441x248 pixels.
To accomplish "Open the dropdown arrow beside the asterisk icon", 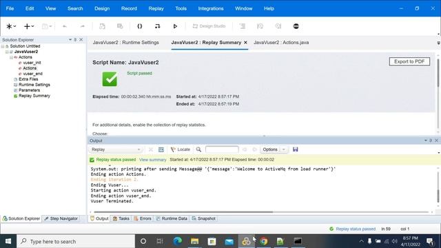I will pos(14,26).
